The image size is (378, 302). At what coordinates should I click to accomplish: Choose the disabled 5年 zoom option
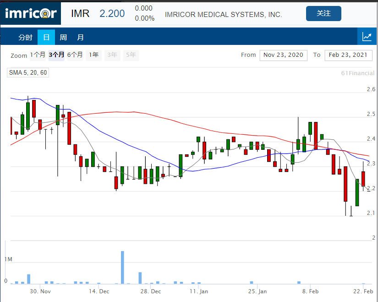[x=131, y=55]
